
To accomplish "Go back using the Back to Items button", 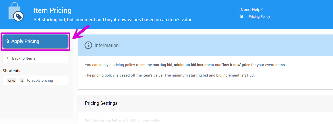I will (35, 58).
